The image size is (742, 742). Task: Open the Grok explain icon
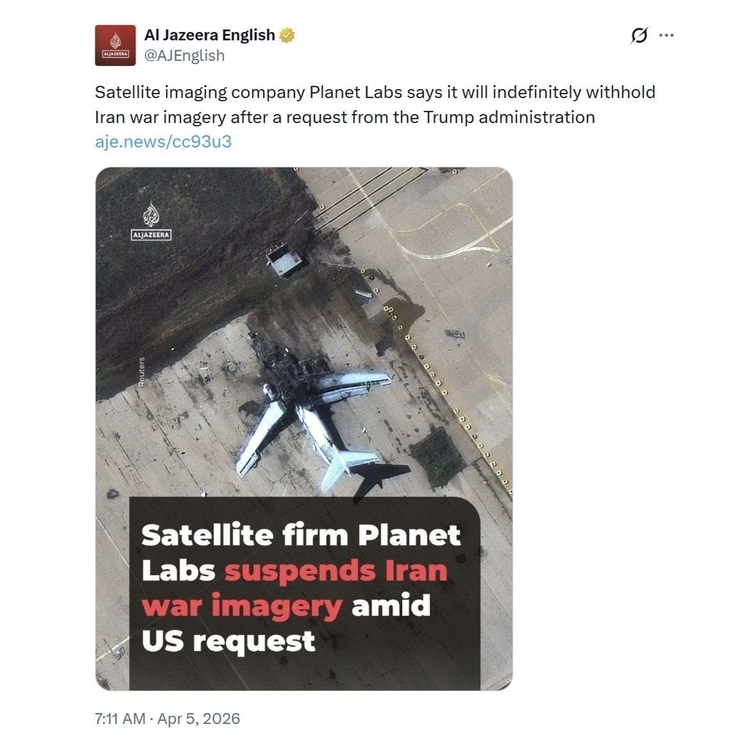click(x=639, y=35)
